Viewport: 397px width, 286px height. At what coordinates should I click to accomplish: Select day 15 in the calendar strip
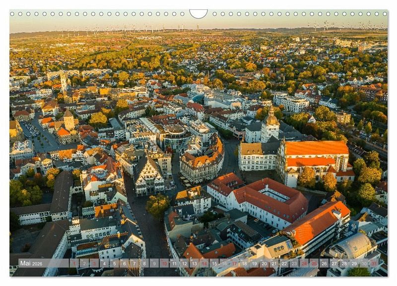tap(214, 263)
